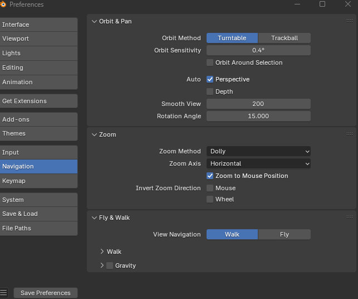
Task: Click the Blender logo in title bar
Action: 3,4
